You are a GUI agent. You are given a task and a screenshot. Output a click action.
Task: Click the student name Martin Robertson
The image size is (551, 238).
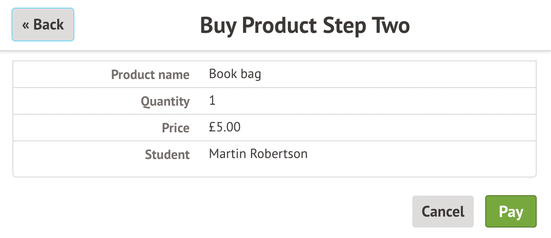click(x=258, y=154)
